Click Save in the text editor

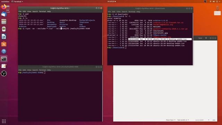pos(200,38)
